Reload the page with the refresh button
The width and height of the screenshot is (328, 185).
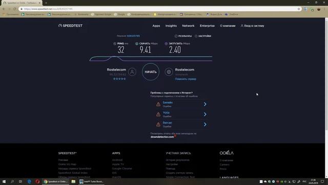pos(15,9)
